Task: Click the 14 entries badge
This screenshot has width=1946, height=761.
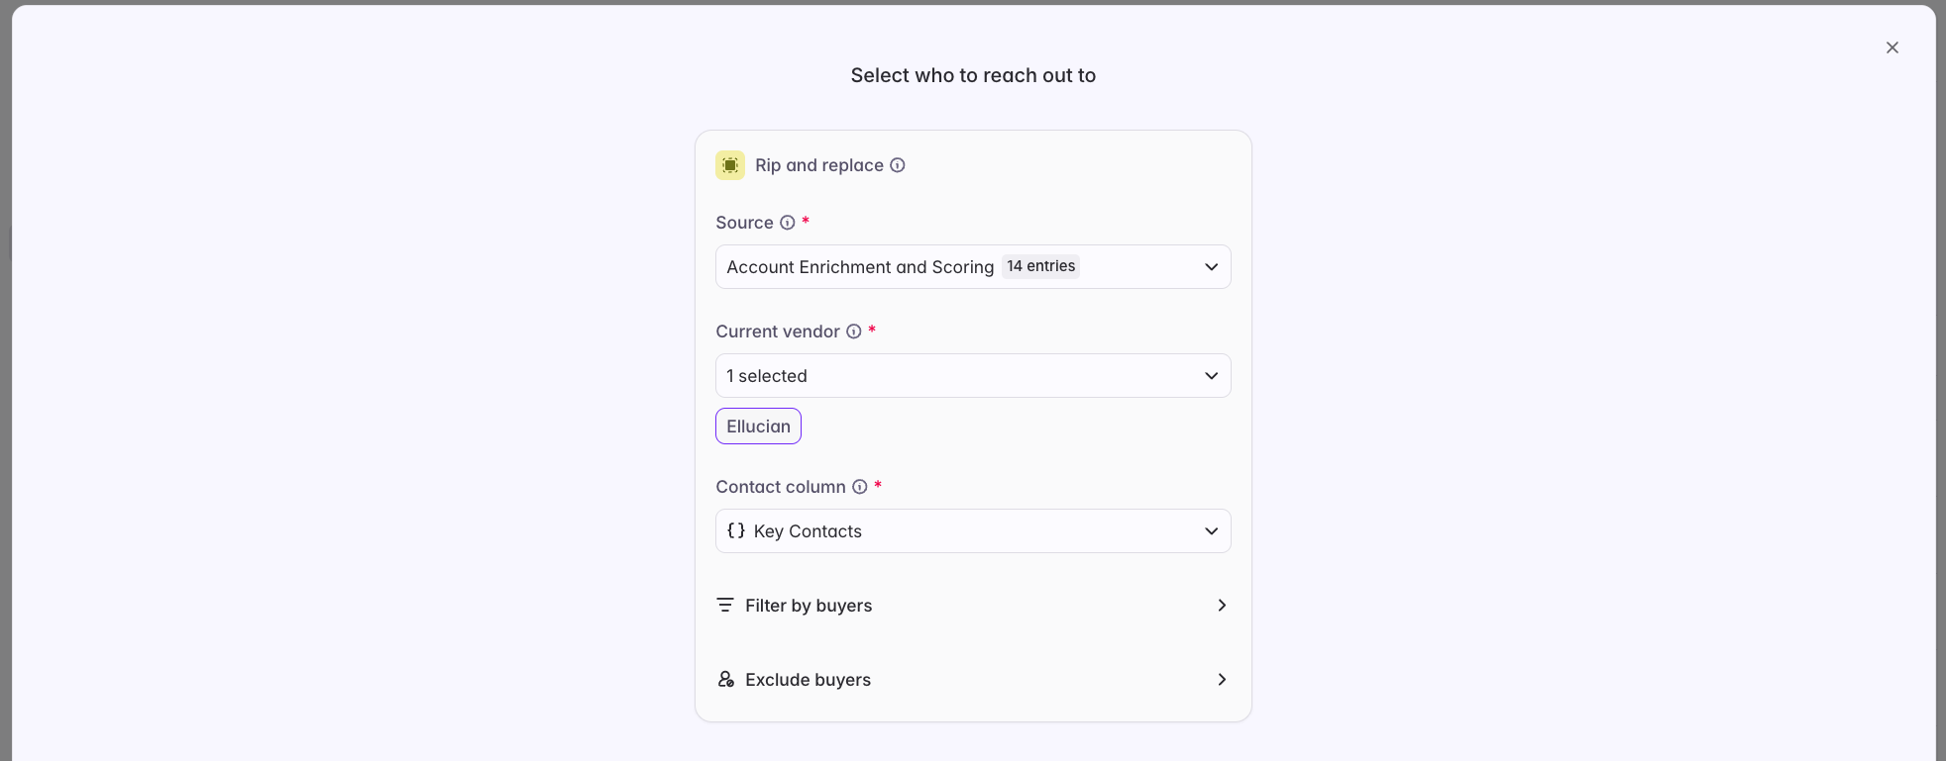Action: [1040, 266]
